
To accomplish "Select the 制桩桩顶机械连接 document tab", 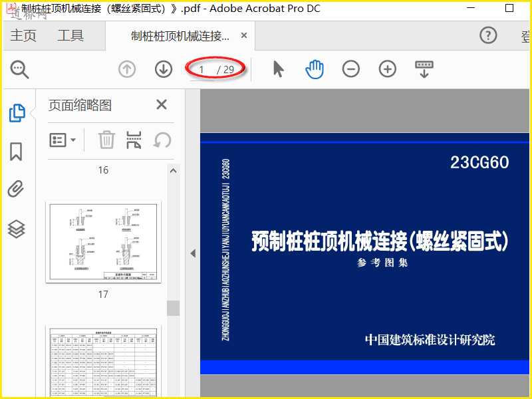I will pyautogui.click(x=180, y=36).
